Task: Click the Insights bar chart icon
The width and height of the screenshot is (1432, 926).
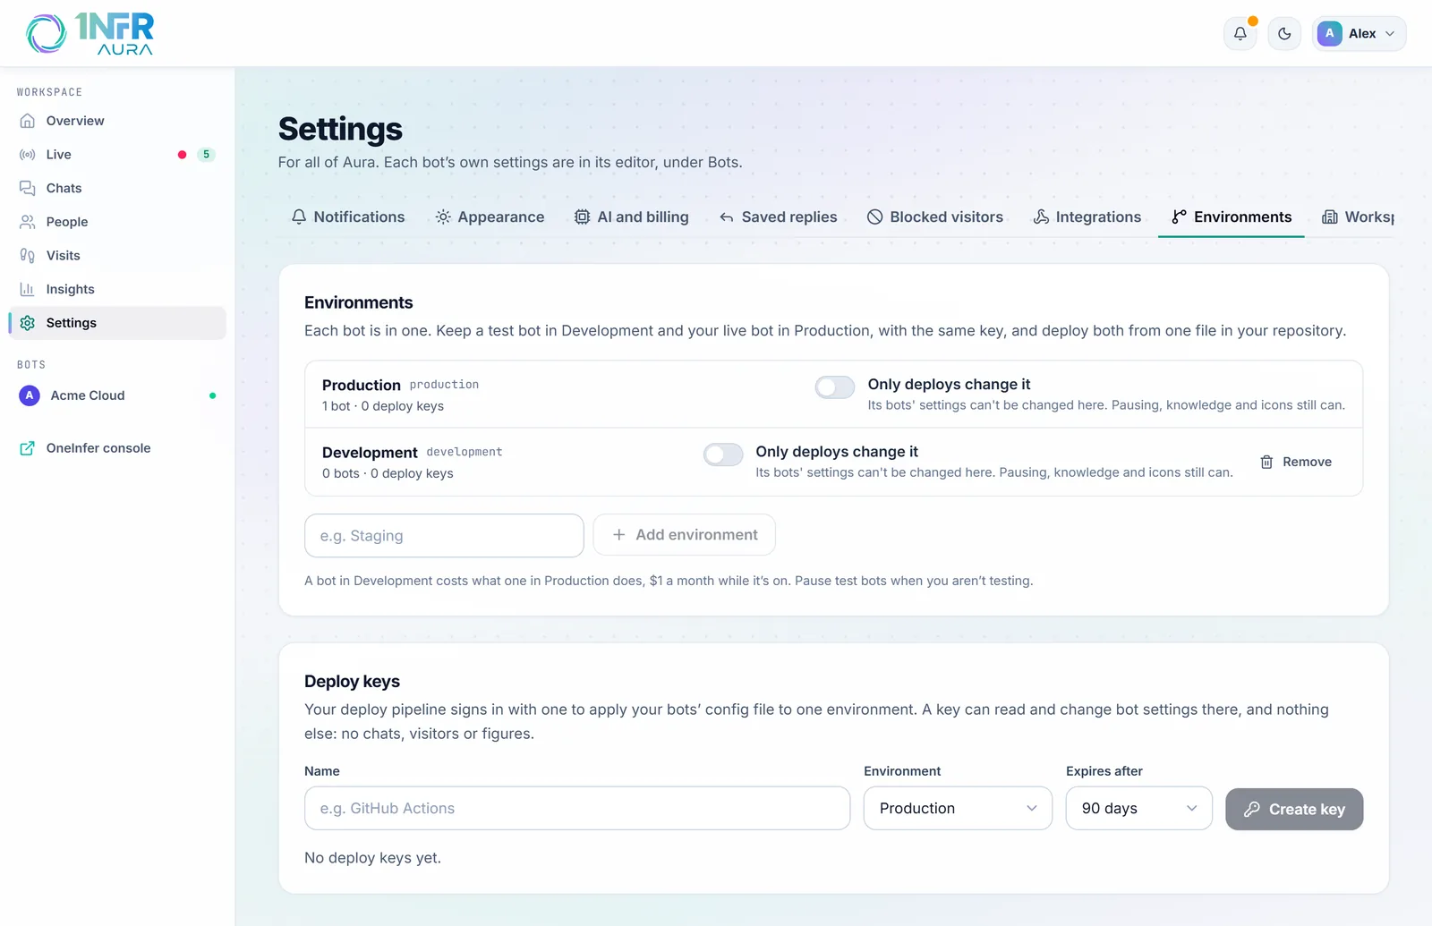Action: [28, 289]
